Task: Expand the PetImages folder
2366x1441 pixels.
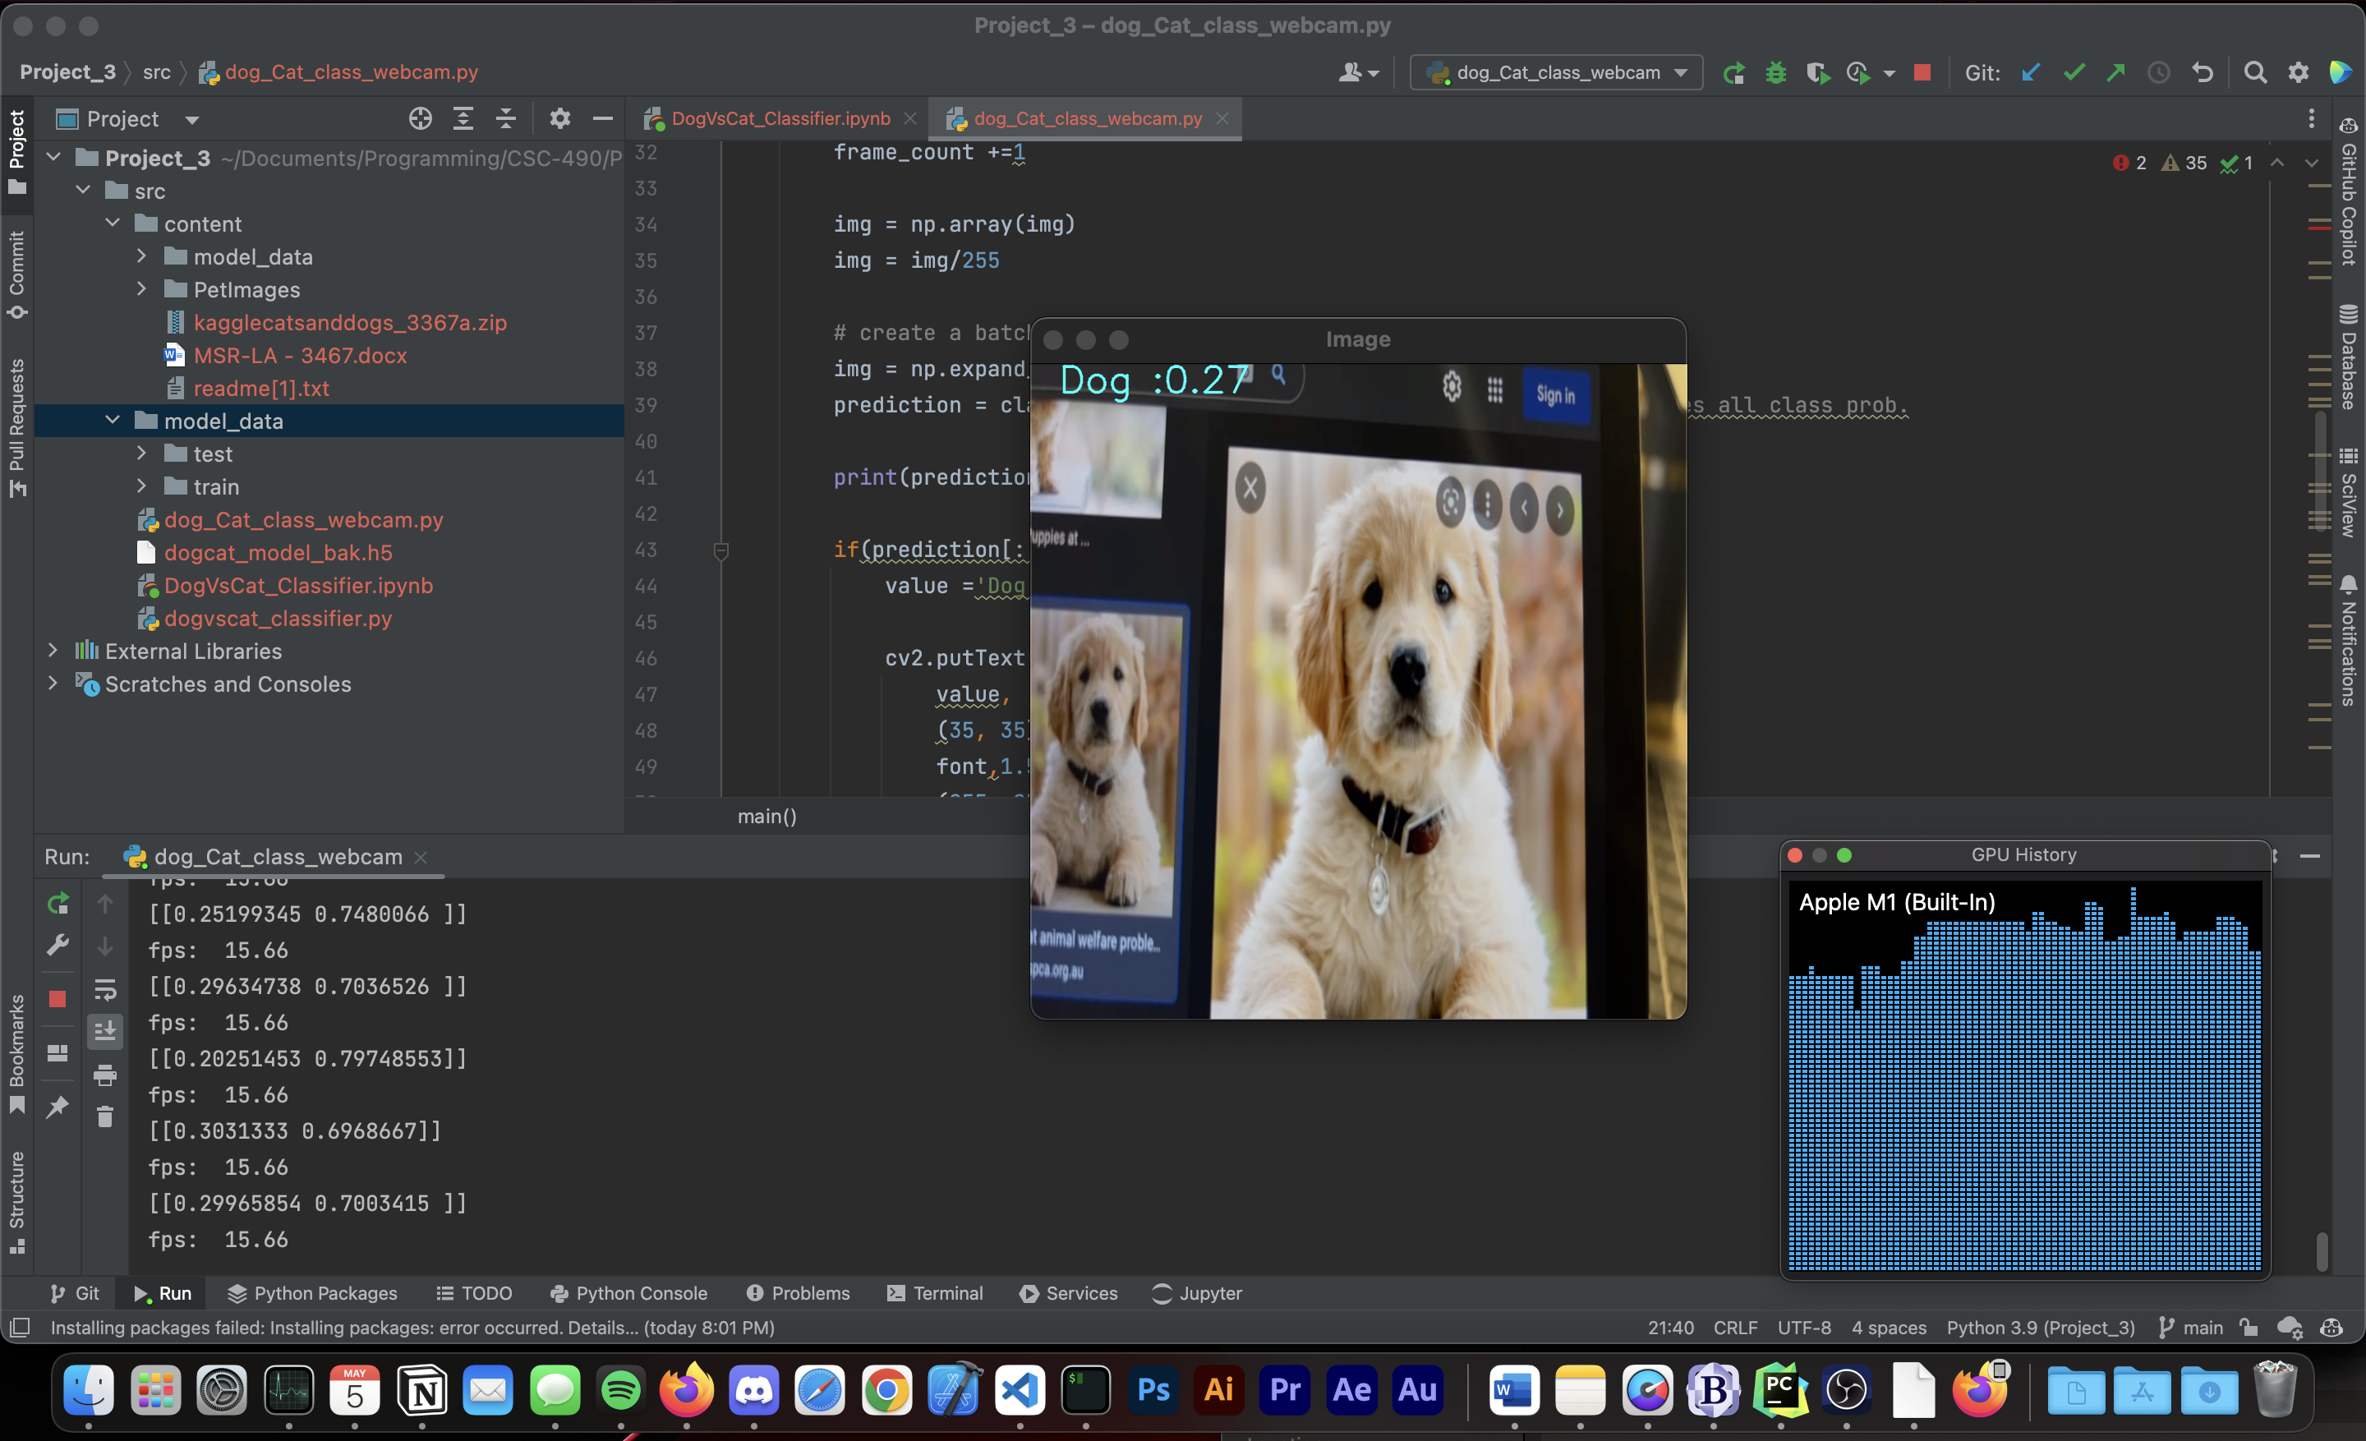Action: pyautogui.click(x=141, y=289)
